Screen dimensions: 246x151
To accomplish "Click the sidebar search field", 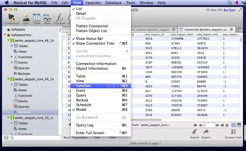I will click(35, 138).
